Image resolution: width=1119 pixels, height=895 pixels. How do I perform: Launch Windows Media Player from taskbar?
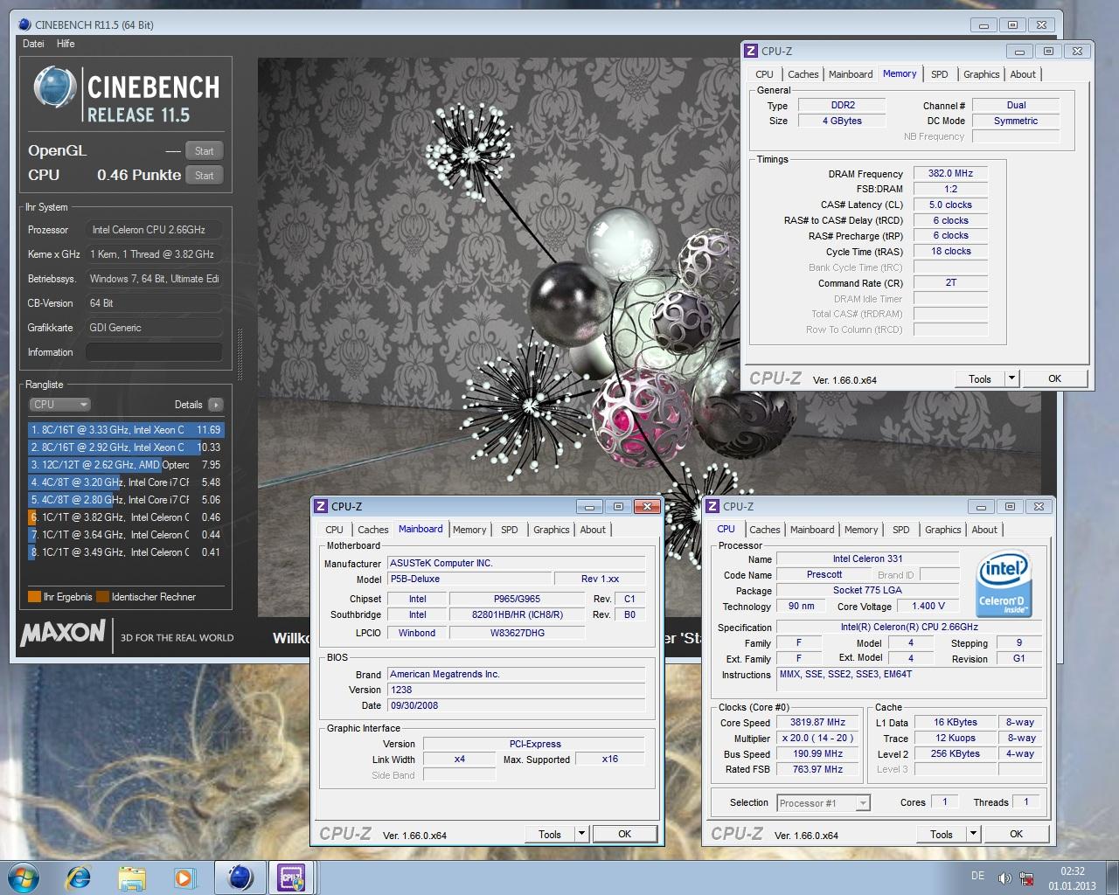184,878
